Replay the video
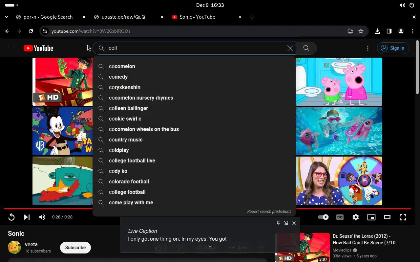Screen dimensions: 420x262 pyautogui.click(x=11, y=217)
